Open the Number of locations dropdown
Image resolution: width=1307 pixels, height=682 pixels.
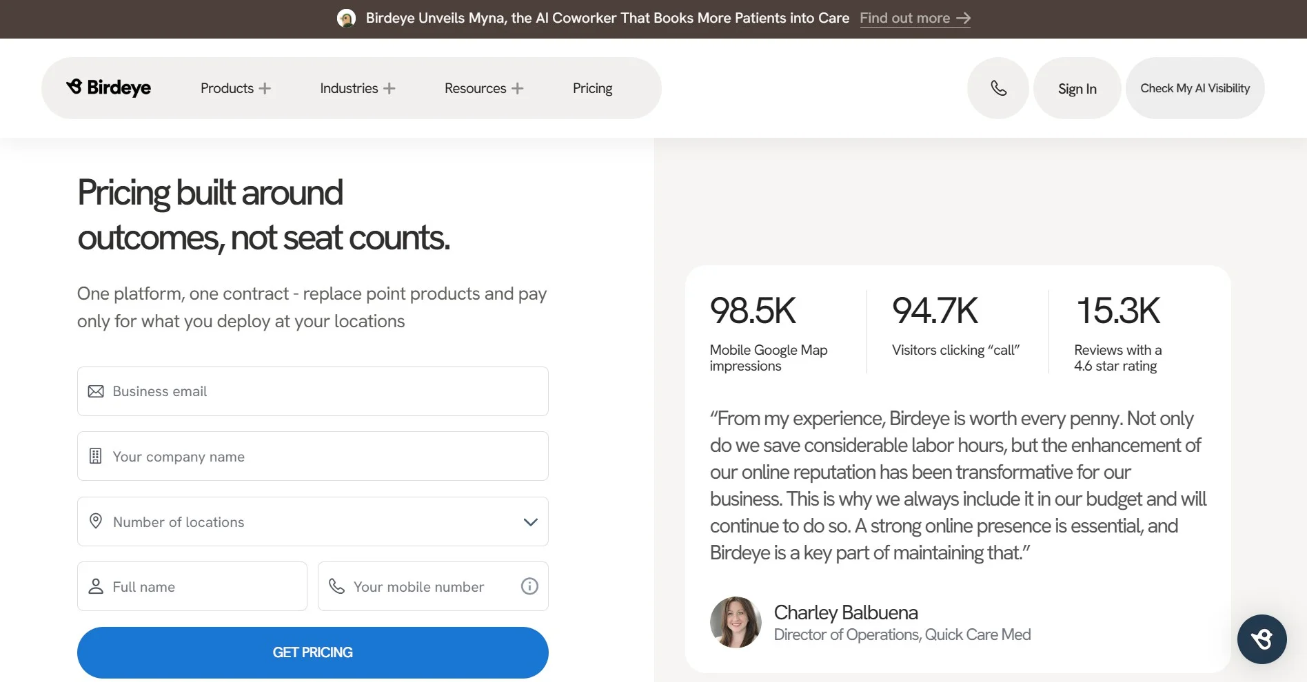pos(313,521)
